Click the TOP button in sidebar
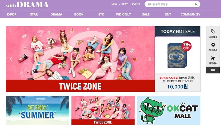This screenshot has height=136, width=221. click(213, 70)
